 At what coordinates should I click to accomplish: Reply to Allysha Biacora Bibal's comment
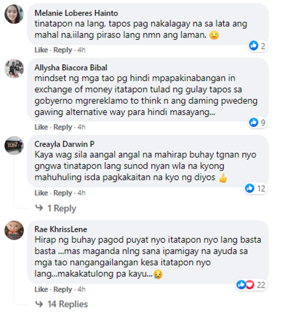pyautogui.click(x=62, y=127)
